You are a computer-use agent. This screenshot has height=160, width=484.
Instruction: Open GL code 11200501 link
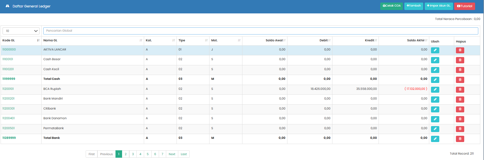9,128
